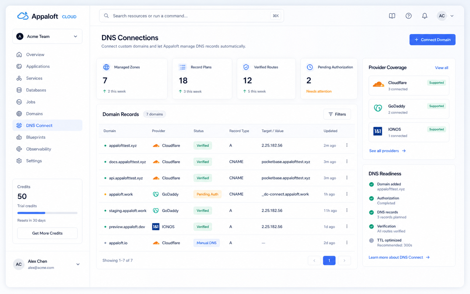Click the Domains globe icon
This screenshot has height=294, width=470.
tap(19, 114)
